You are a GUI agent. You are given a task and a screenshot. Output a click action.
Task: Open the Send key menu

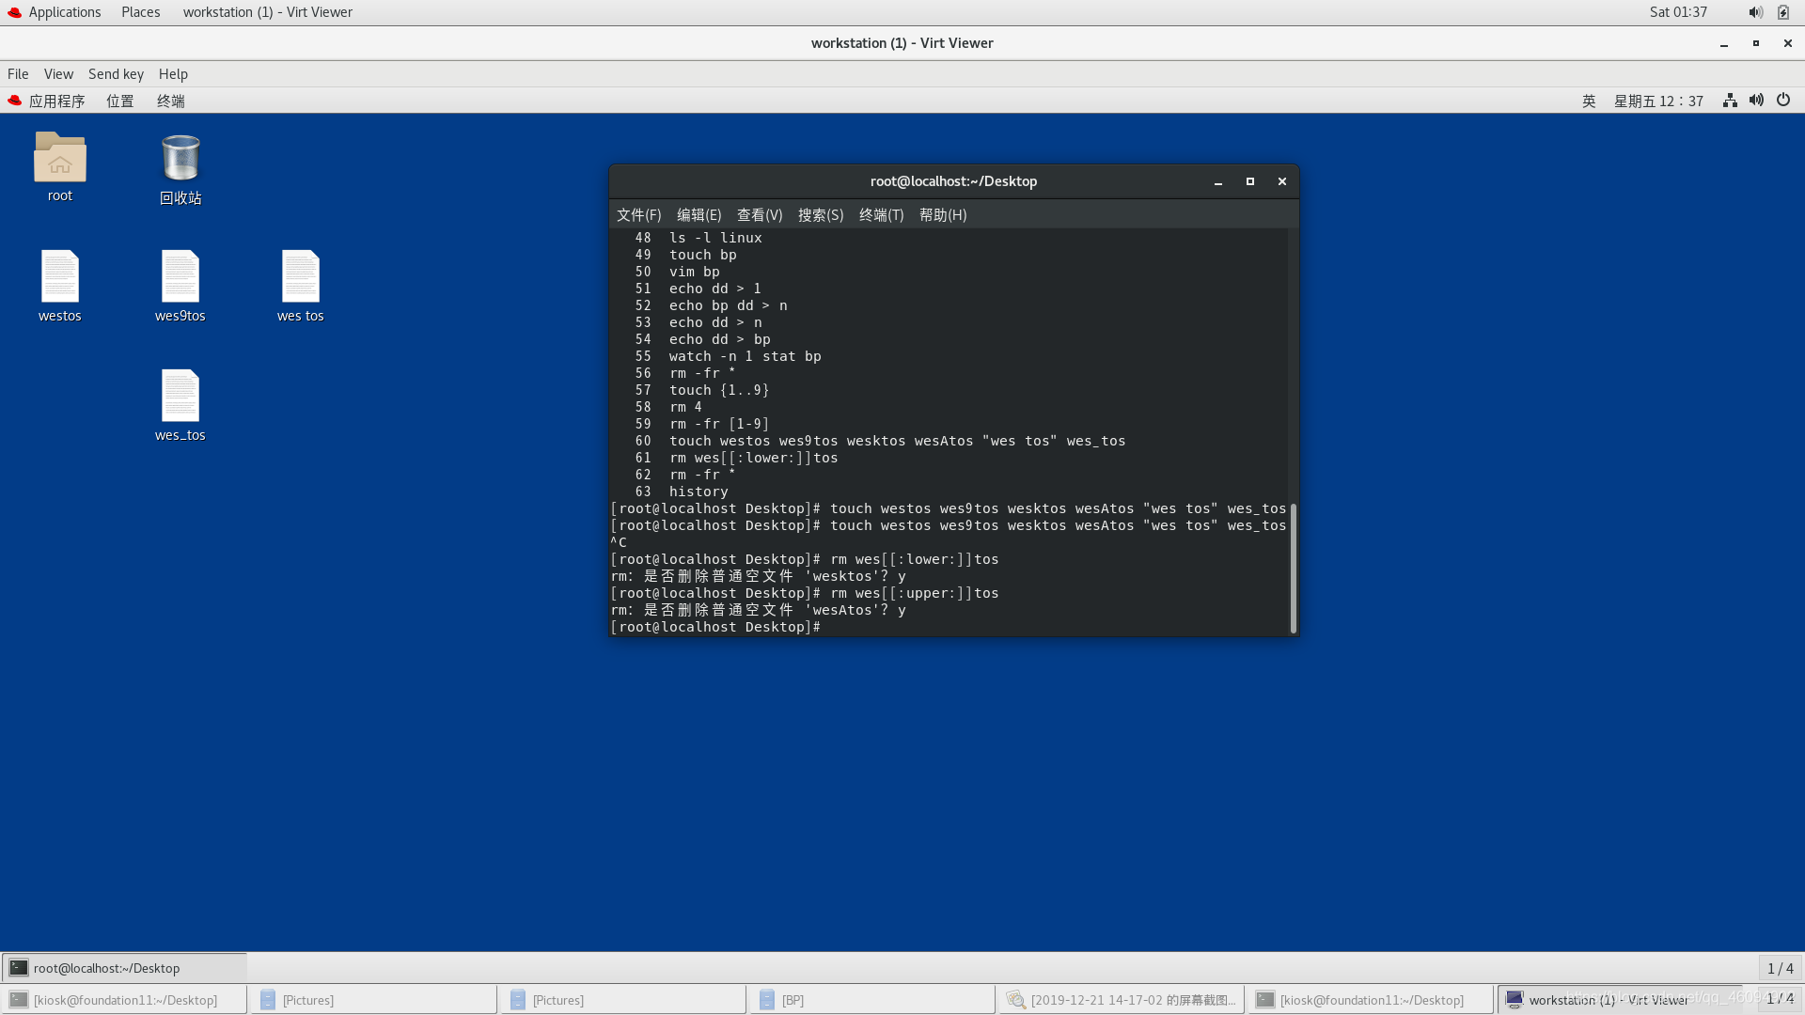[x=116, y=74]
